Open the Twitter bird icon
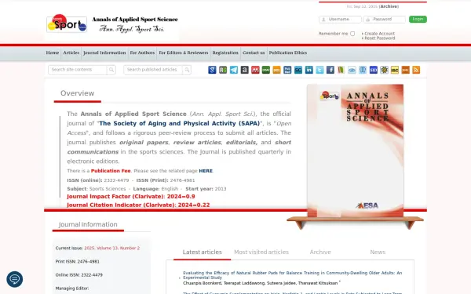This screenshot has width=471, height=294. (x=319, y=70)
